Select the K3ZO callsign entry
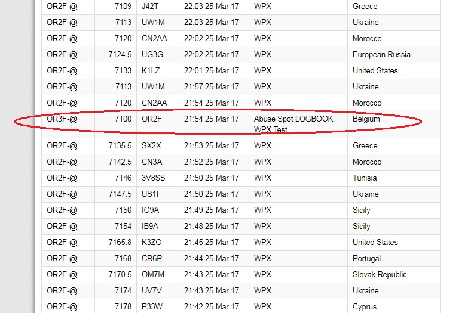The height and width of the screenshot is (313, 468). (x=152, y=242)
